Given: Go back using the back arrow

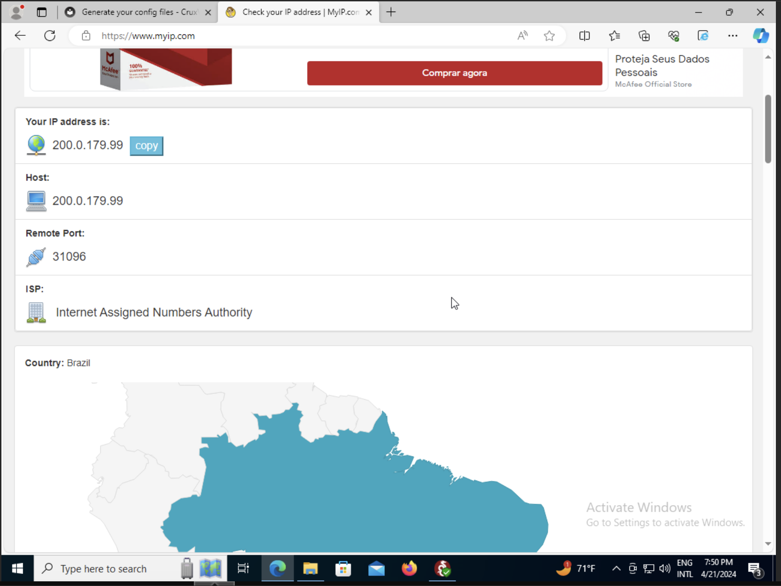Looking at the screenshot, I should click(x=20, y=36).
